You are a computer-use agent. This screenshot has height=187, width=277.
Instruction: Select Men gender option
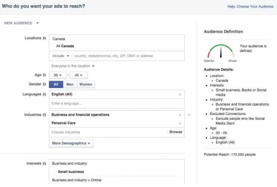pyautogui.click(x=70, y=85)
